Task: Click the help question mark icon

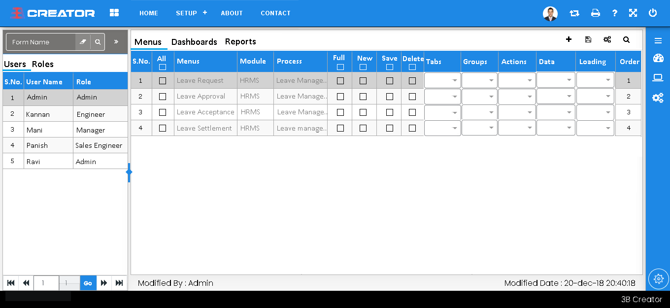Action: (614, 13)
